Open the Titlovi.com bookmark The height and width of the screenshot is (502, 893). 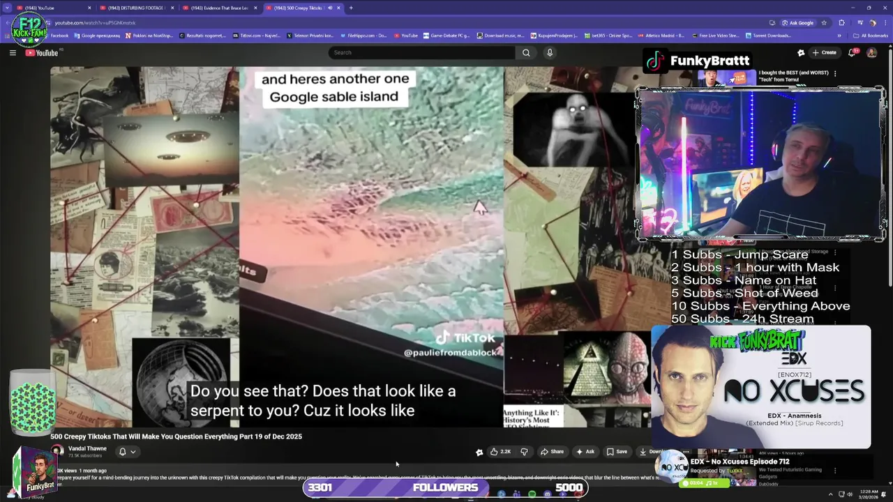click(x=257, y=36)
